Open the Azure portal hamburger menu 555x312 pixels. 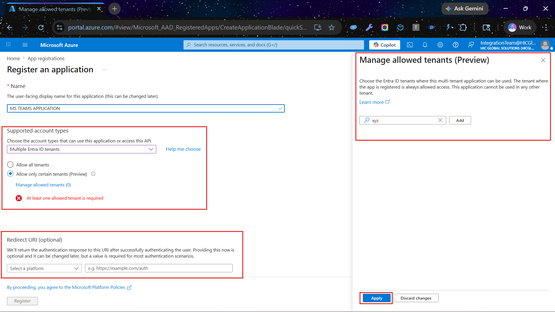(x=25, y=45)
